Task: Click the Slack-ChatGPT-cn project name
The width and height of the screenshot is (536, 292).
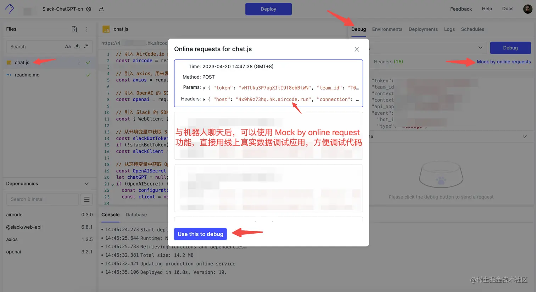Action: tap(62, 9)
